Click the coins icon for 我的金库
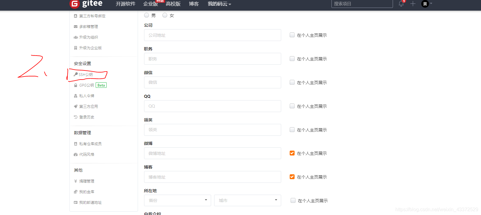 (76, 192)
